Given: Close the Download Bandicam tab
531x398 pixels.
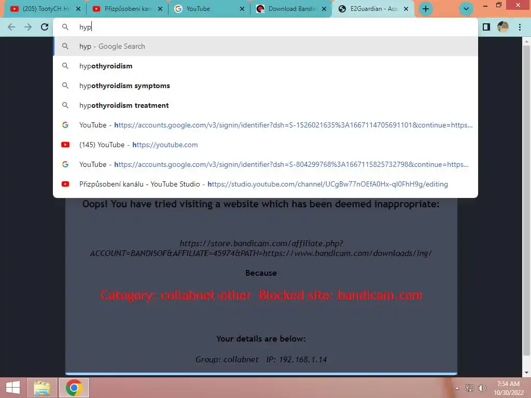Looking at the screenshot, I should [324, 9].
